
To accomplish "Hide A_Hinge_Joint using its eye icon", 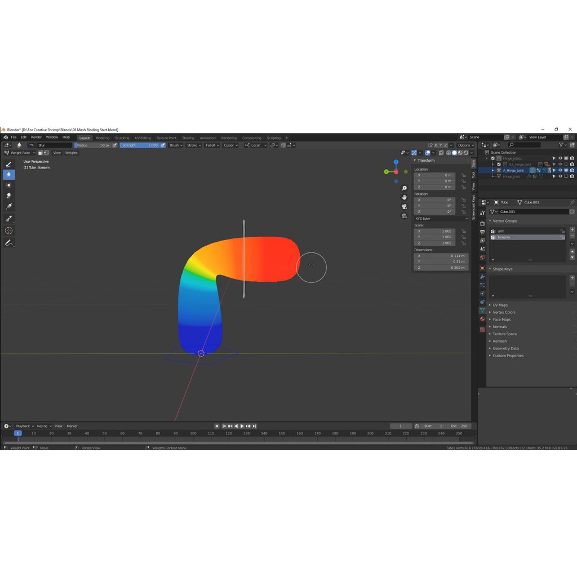I will (x=560, y=170).
